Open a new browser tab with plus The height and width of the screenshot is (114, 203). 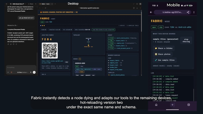[x=55, y=4]
